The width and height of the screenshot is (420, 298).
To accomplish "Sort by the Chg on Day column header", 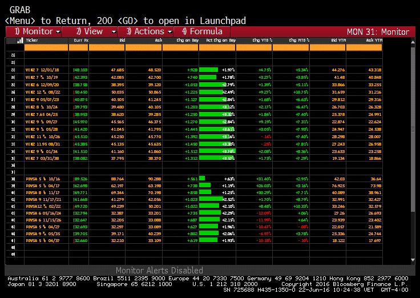I will 187,40.
